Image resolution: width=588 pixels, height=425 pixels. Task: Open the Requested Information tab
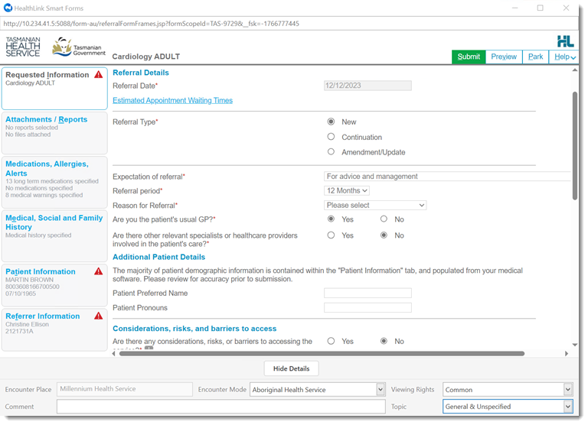click(x=54, y=89)
